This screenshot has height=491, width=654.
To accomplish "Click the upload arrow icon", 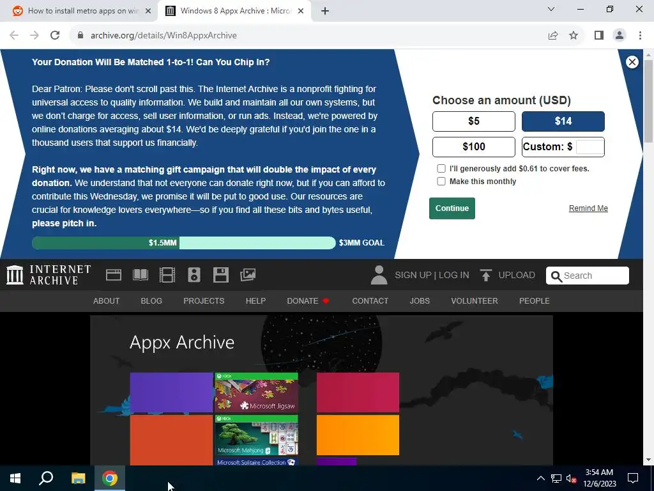I will [x=485, y=275].
